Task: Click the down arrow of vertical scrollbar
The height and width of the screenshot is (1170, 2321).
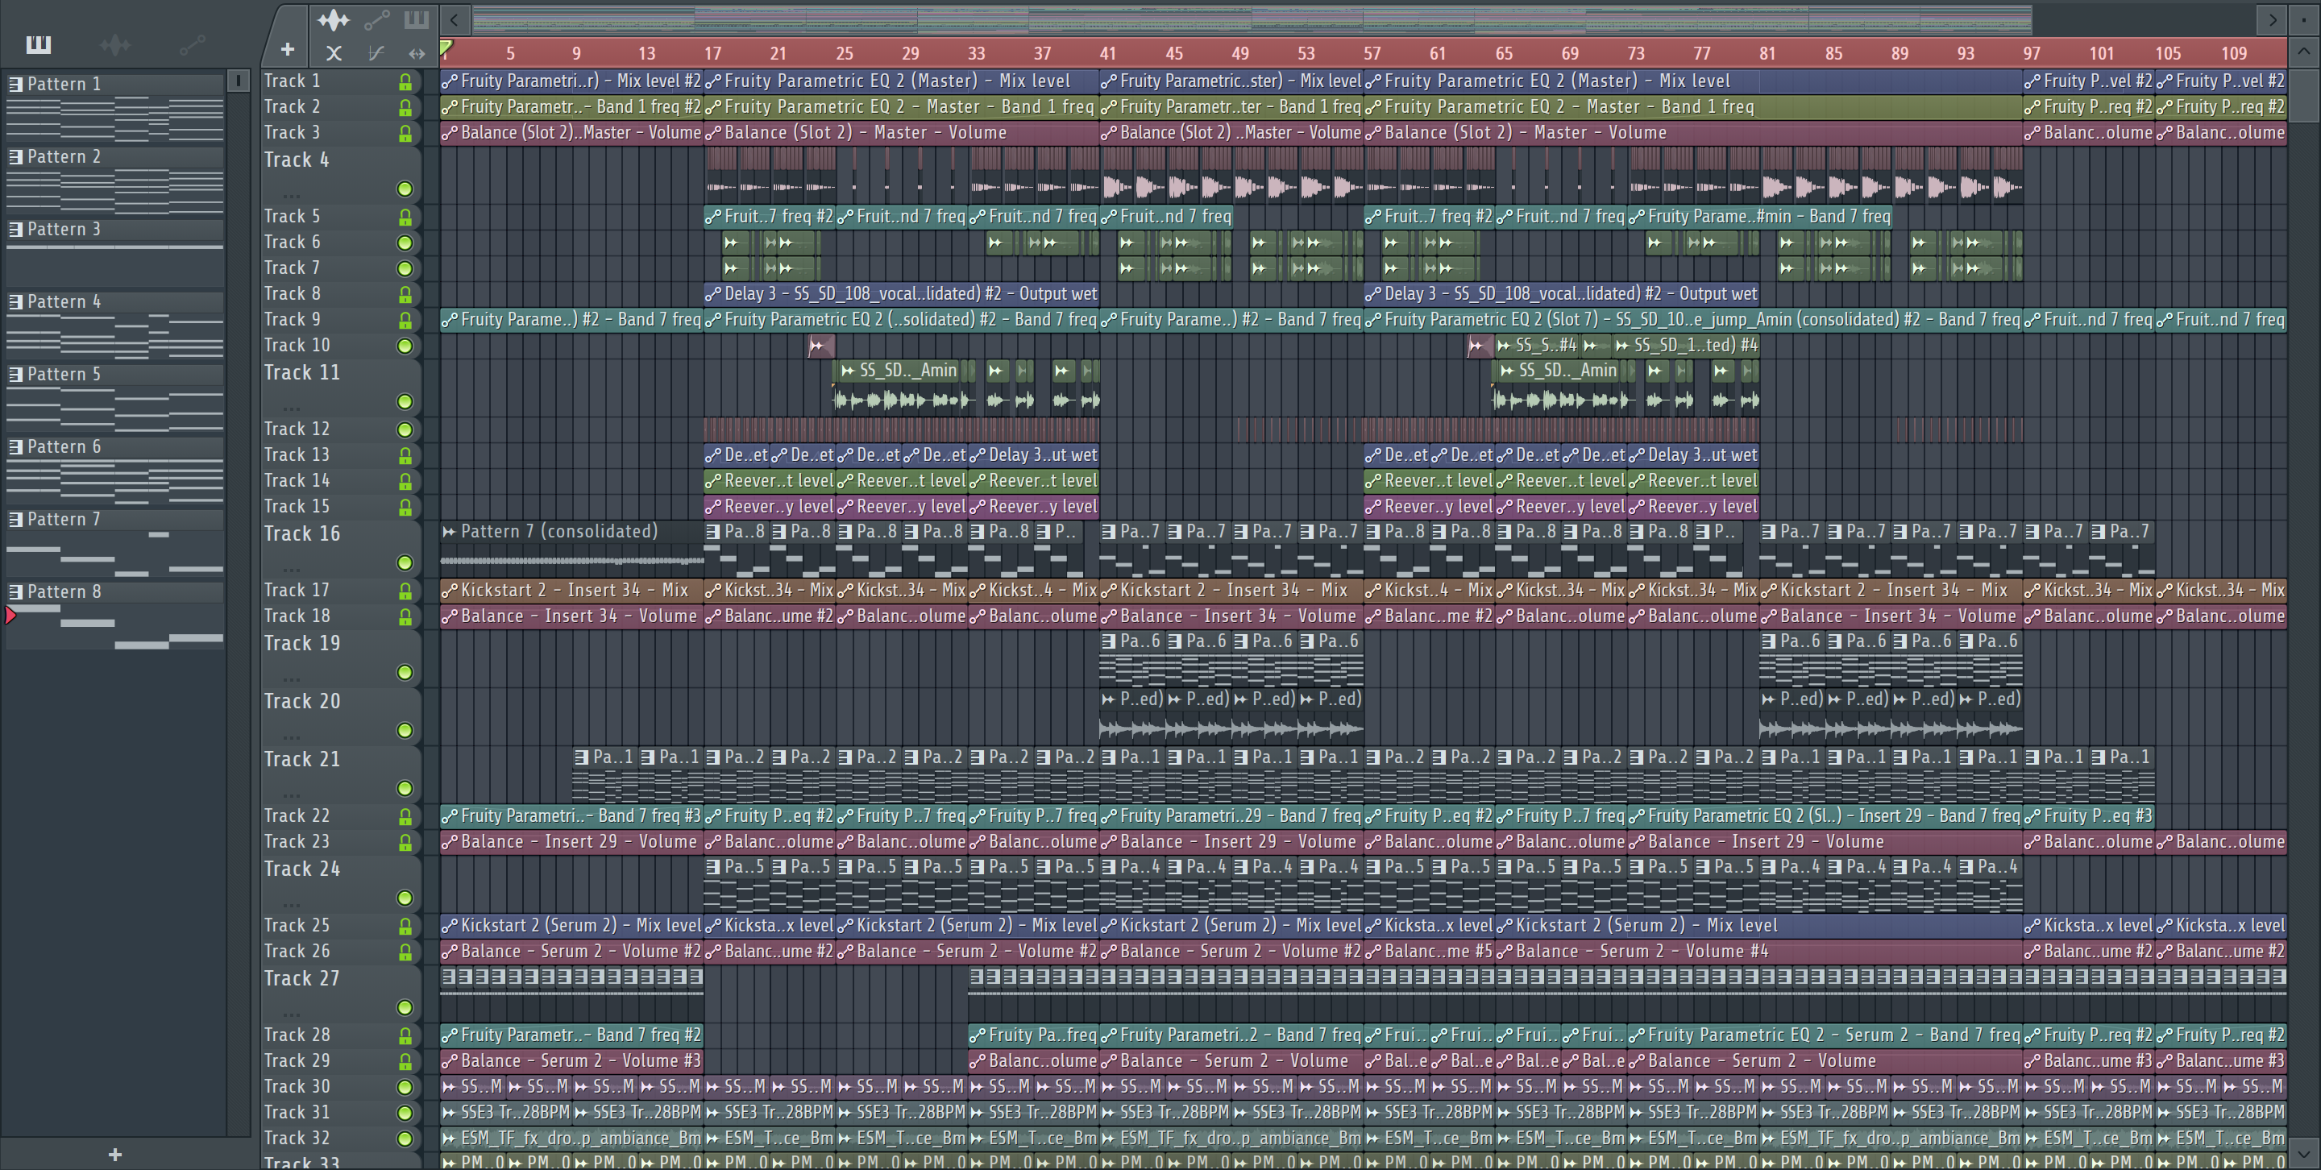Action: [2304, 1152]
